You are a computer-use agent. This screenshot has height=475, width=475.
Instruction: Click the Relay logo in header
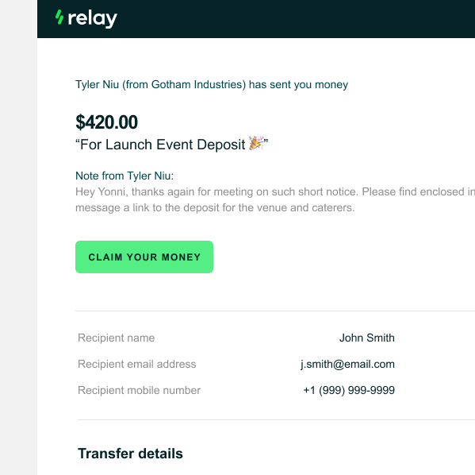[86, 18]
